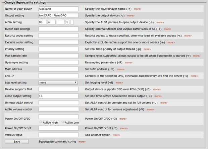
Task: Open the Log level setting dropdown
Action: click(x=58, y=83)
